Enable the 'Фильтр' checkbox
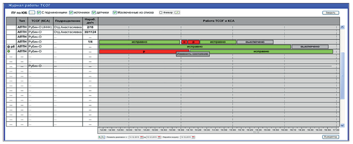 161,13
